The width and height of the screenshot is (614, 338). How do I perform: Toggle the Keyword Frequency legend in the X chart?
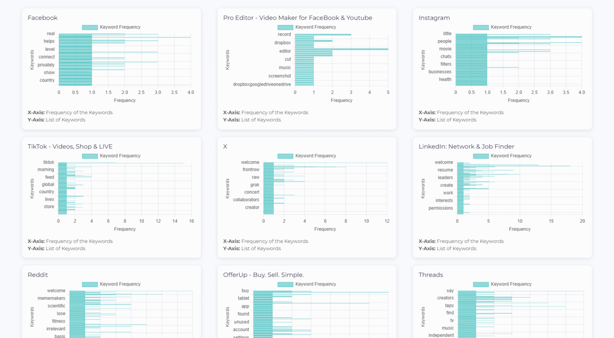[307, 156]
